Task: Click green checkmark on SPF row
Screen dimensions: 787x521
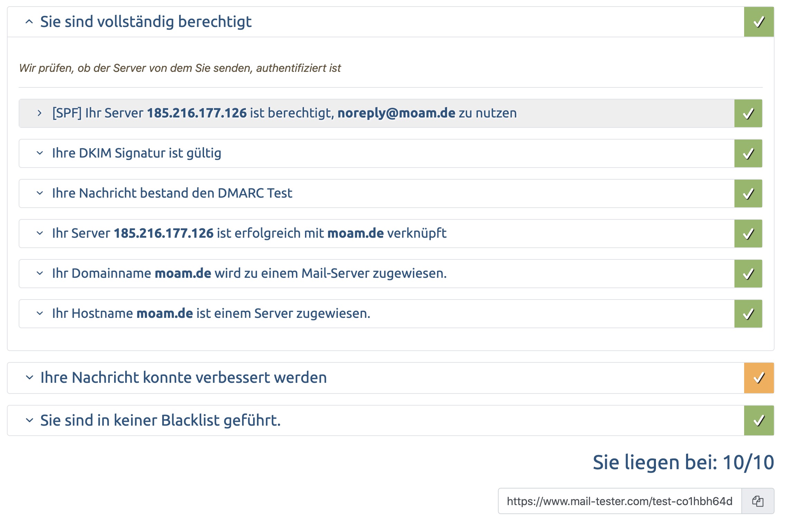Action: click(748, 113)
